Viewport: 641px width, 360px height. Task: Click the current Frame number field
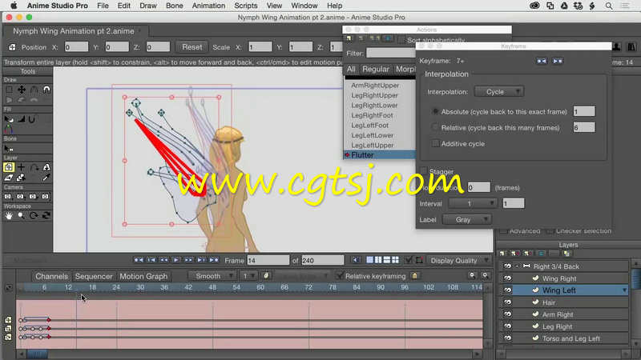[x=268, y=261]
